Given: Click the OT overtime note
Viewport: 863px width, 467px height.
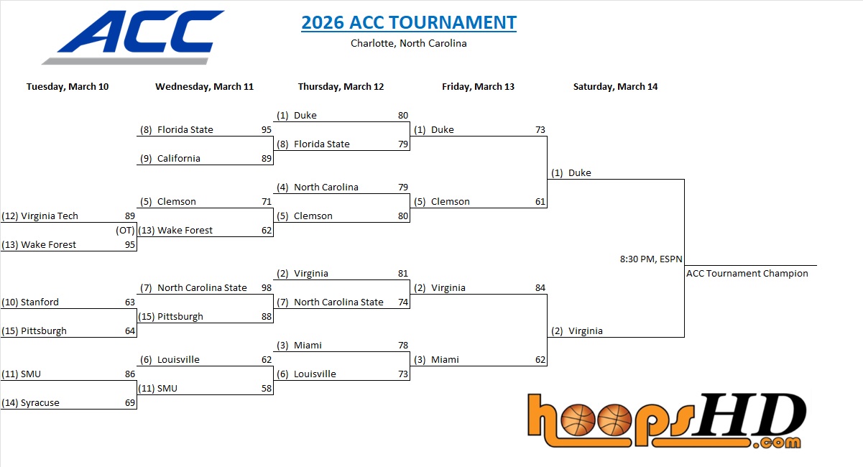Looking at the screenshot, I should (125, 231).
